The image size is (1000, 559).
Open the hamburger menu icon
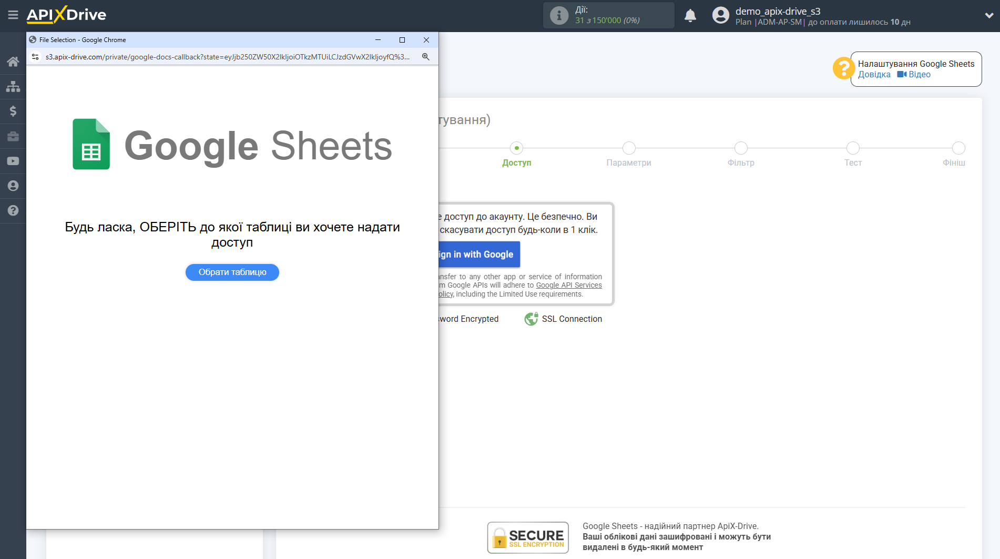13,15
